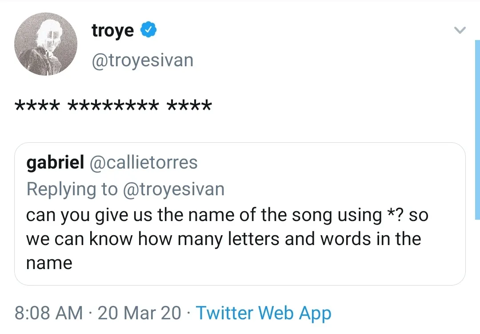Screen dimensions: 480x334
Task: Click the first four-asterisk word
Action: tap(37, 107)
